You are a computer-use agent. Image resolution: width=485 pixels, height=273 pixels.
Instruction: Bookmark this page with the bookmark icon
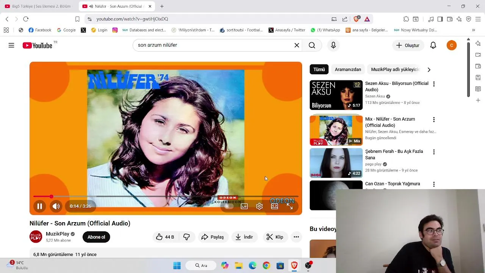[77, 19]
